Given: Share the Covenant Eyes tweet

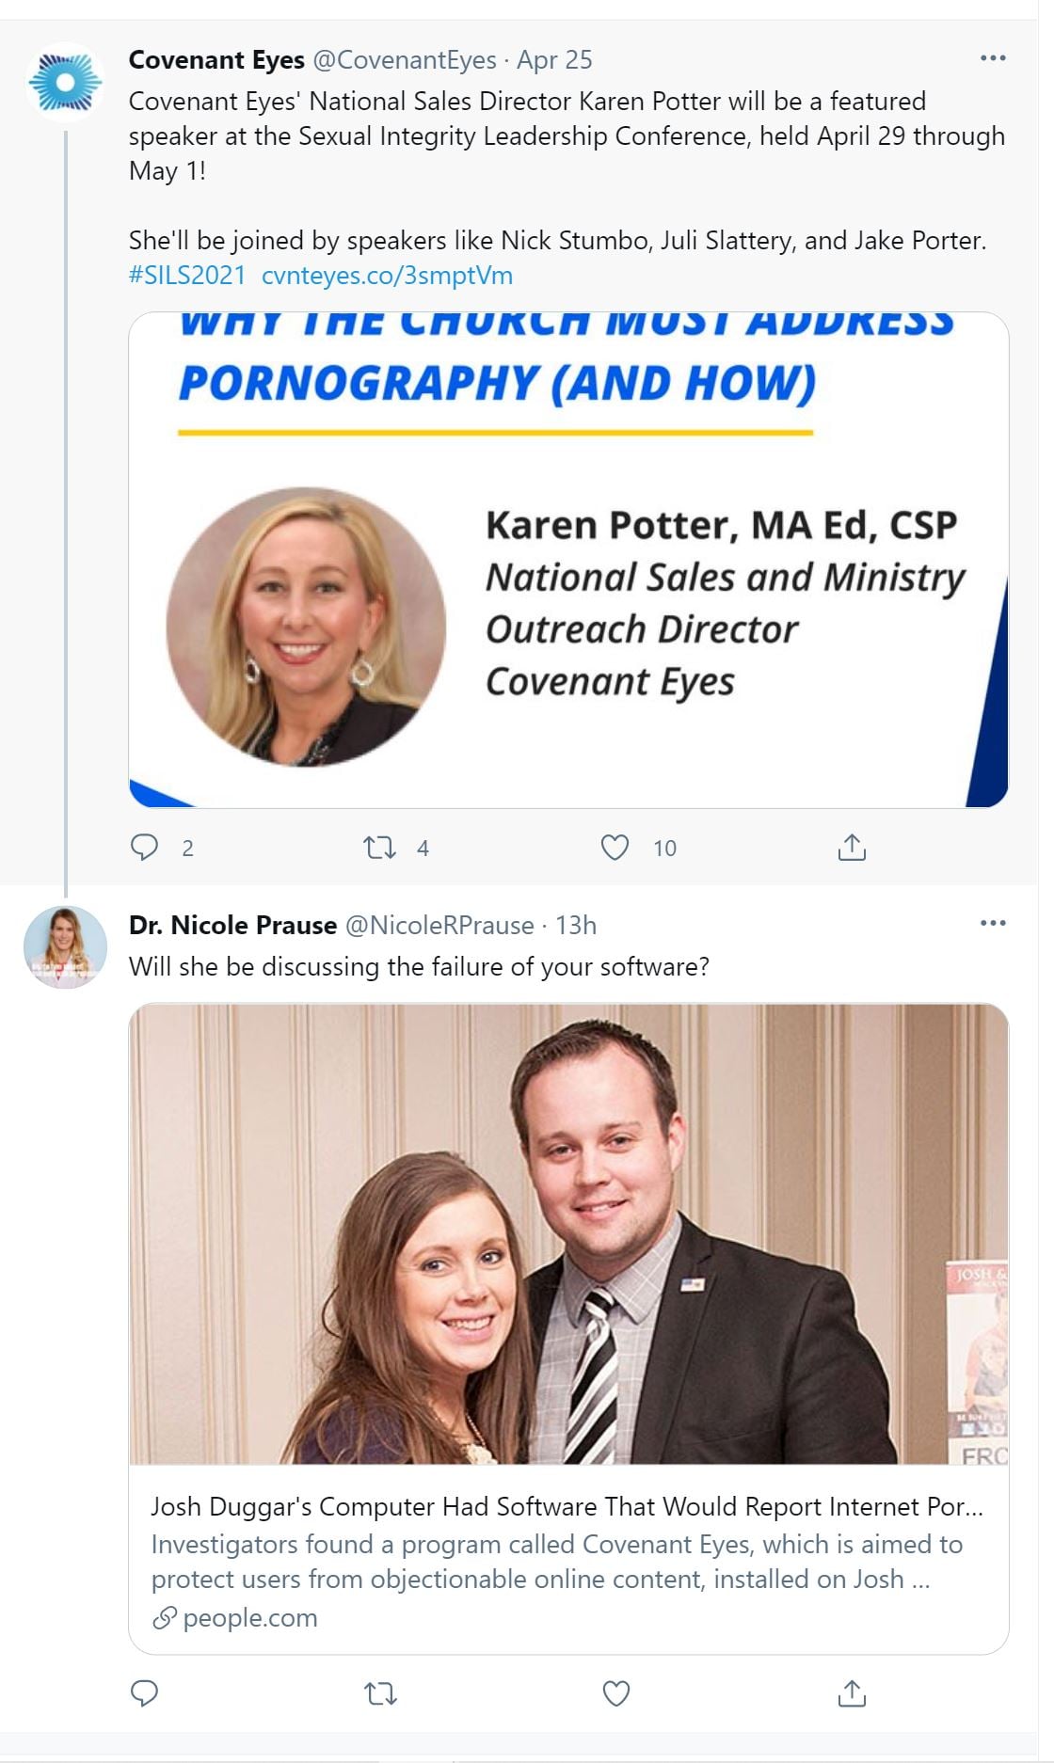Looking at the screenshot, I should (852, 848).
